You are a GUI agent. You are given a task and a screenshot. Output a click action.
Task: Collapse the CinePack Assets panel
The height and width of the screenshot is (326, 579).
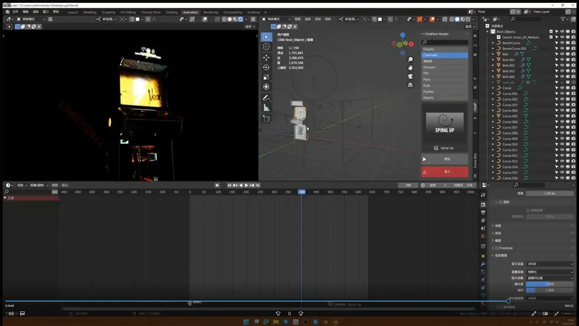[x=422, y=34]
